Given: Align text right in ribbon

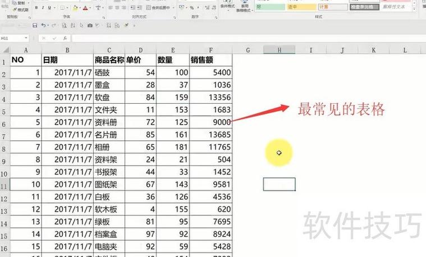Looking at the screenshot, I should (123, 8).
